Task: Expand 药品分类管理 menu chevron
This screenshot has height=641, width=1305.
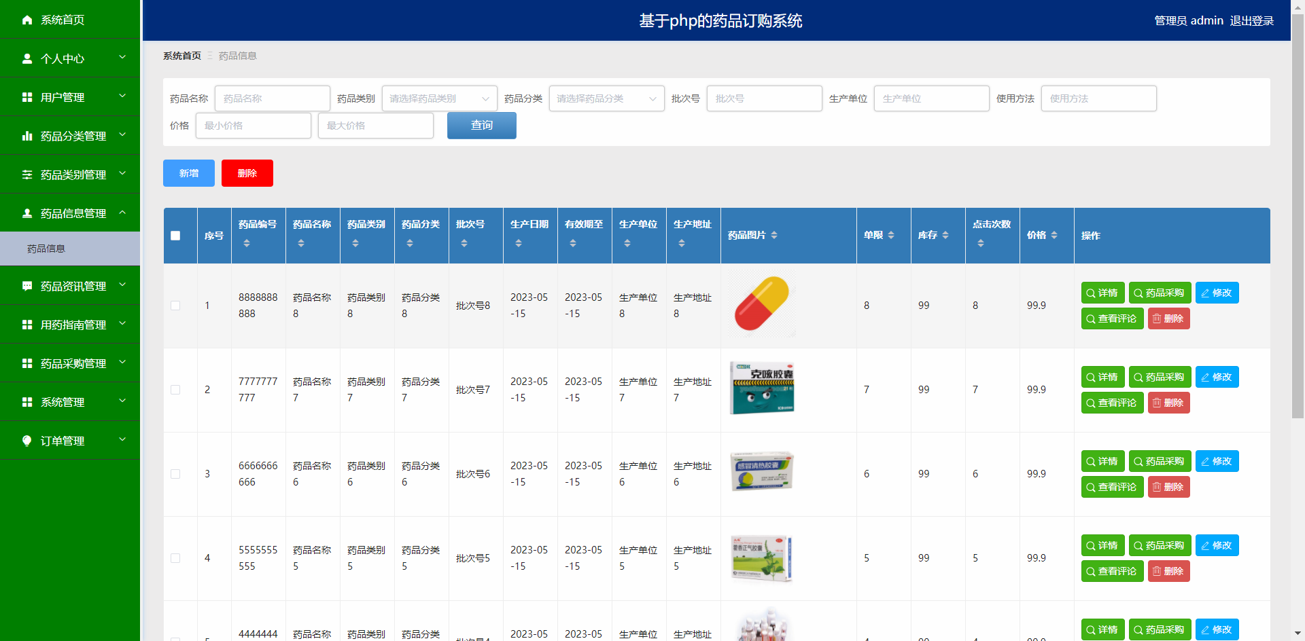Action: [122, 135]
